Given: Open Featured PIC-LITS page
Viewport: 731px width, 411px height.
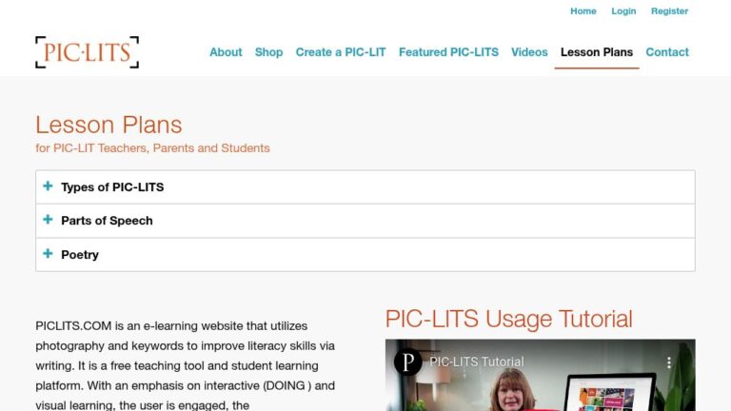Looking at the screenshot, I should pos(448,52).
